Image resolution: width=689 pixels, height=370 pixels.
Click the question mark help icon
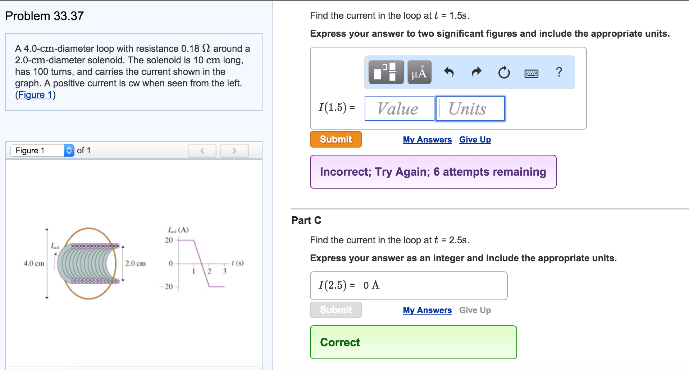coord(558,72)
